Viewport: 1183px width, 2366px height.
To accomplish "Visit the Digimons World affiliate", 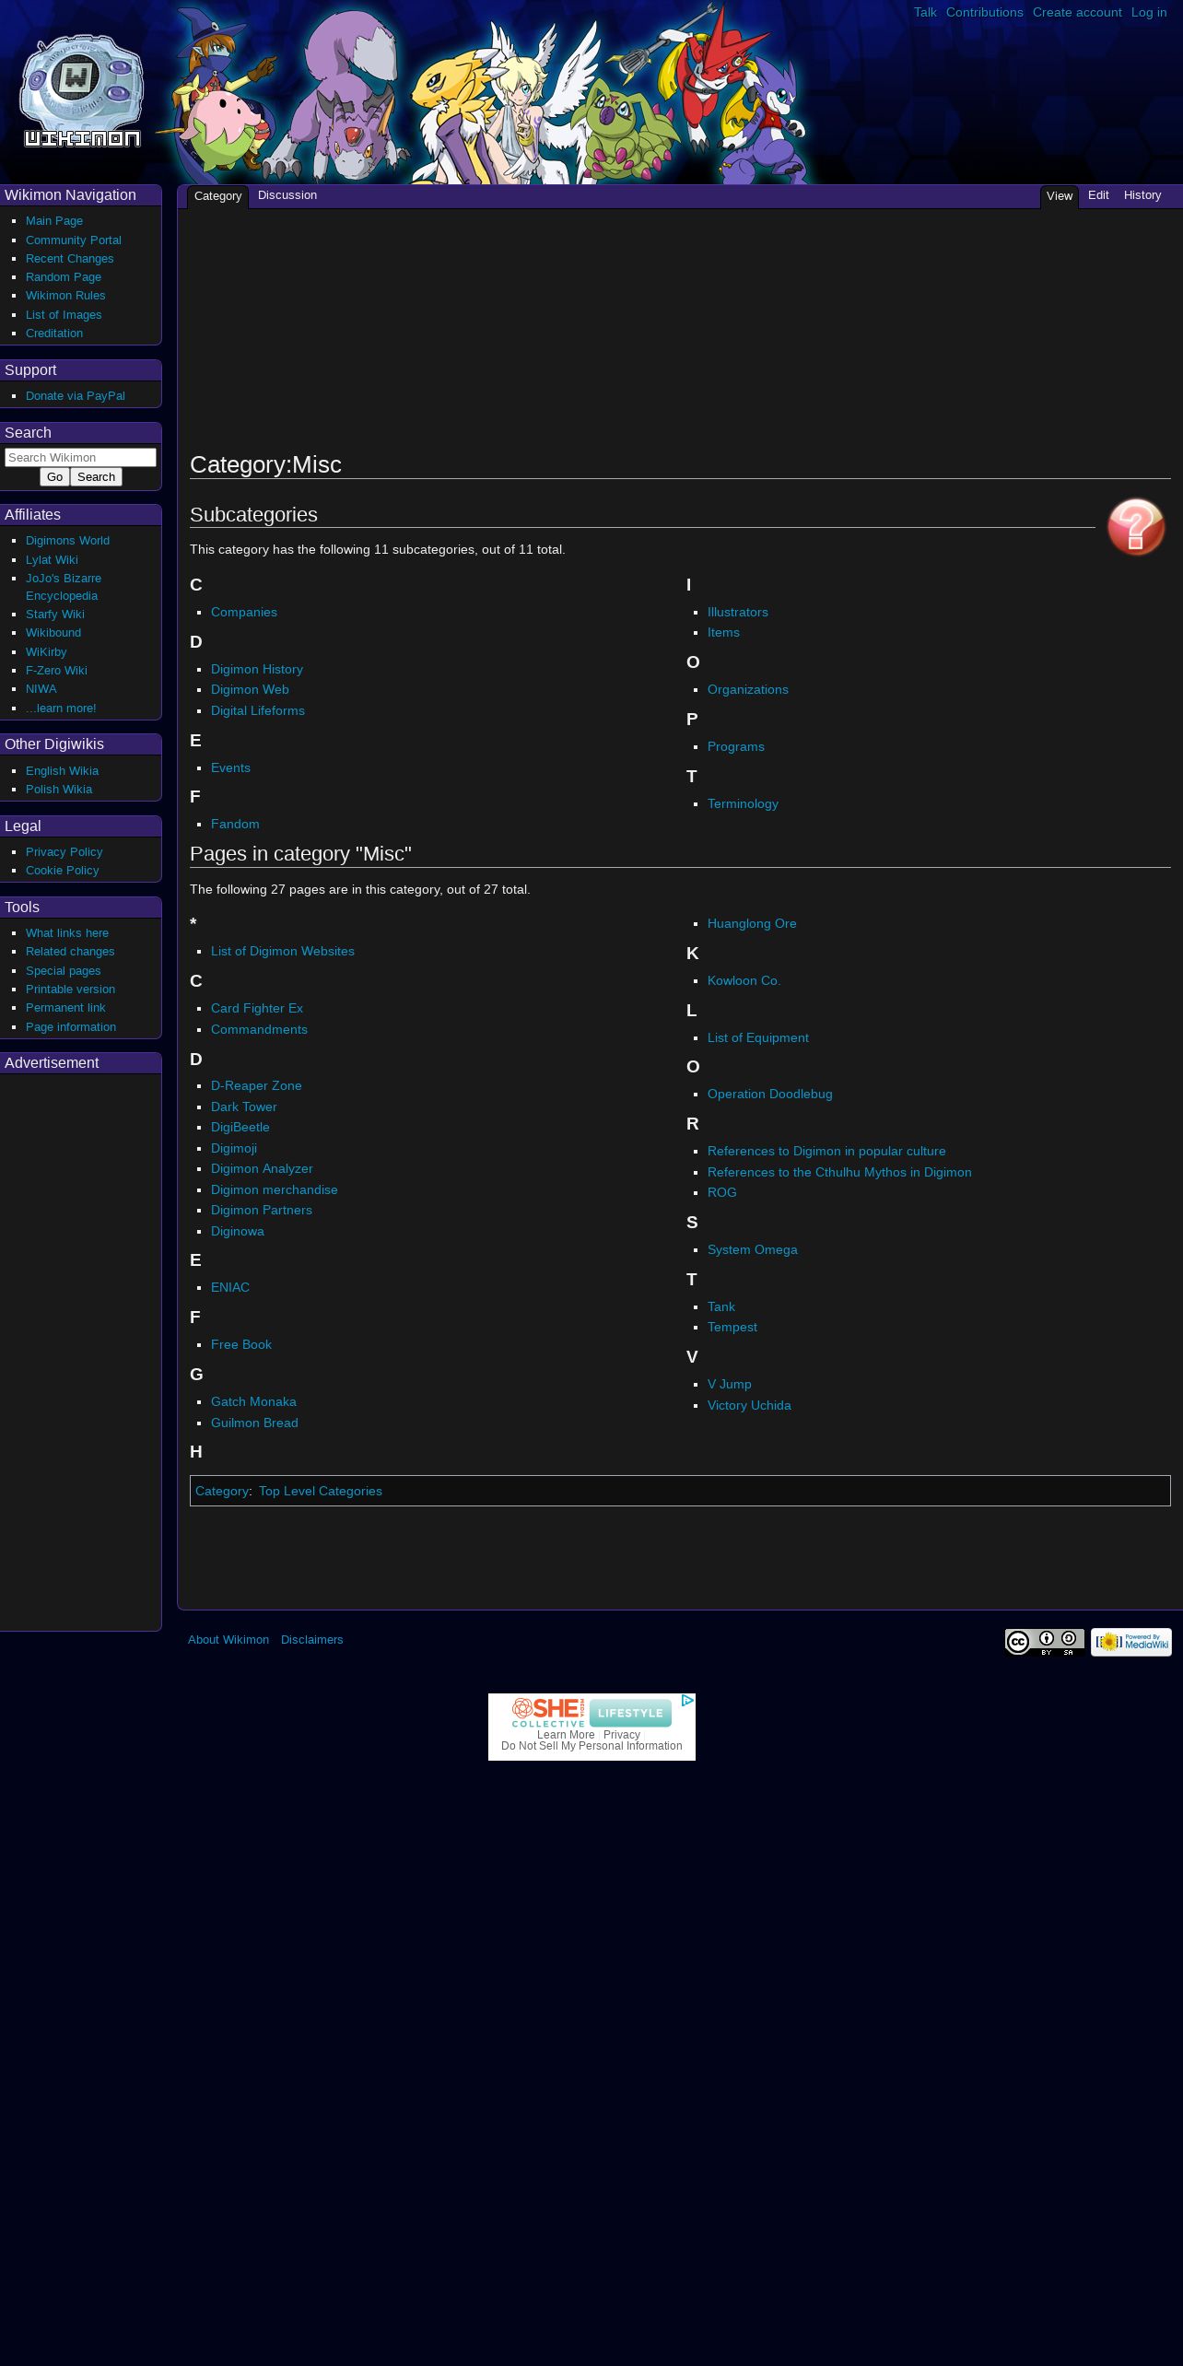I will coord(67,541).
